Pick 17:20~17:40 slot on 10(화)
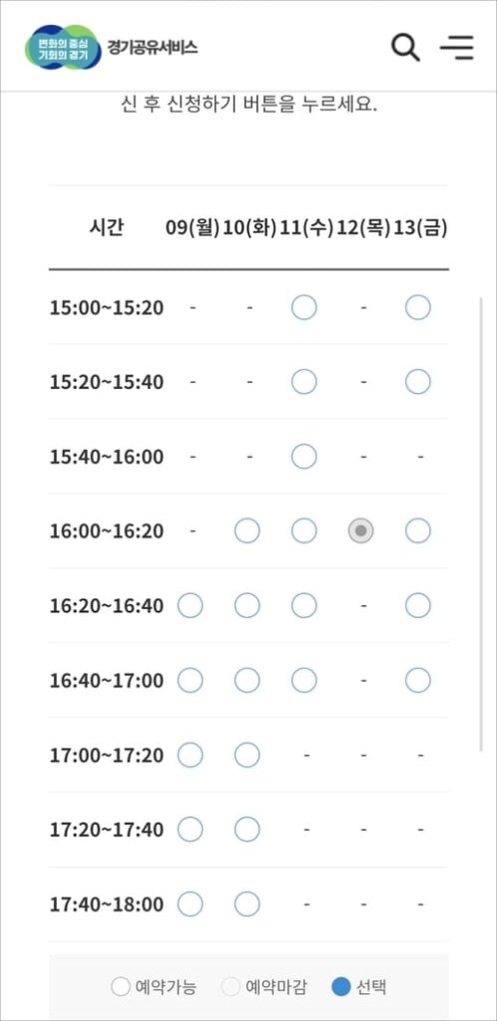The image size is (497, 1021). coord(247,830)
